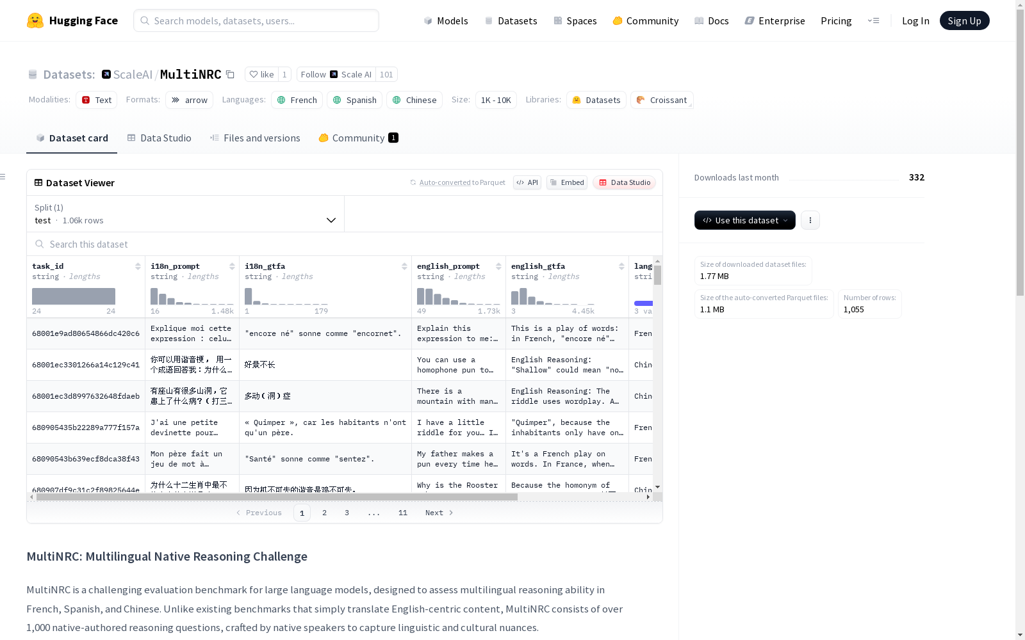Screen dimensions: 1025x640
Task: Open the three-dot options next to Use this dataset
Action: pyautogui.click(x=810, y=220)
